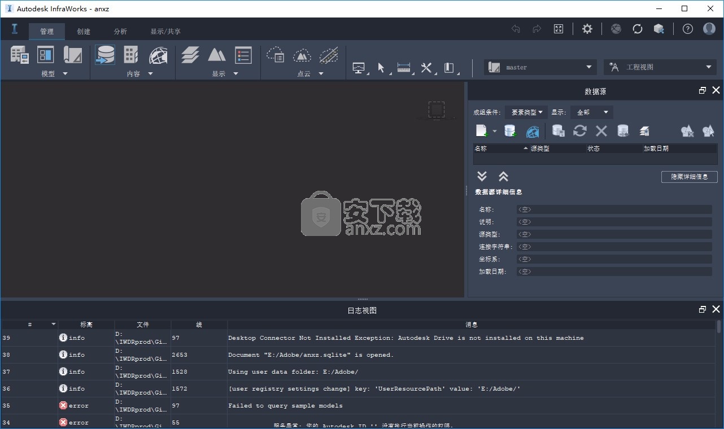Image resolution: width=724 pixels, height=429 pixels.
Task: Click the shapes with X clear selection icon
Action: (687, 131)
